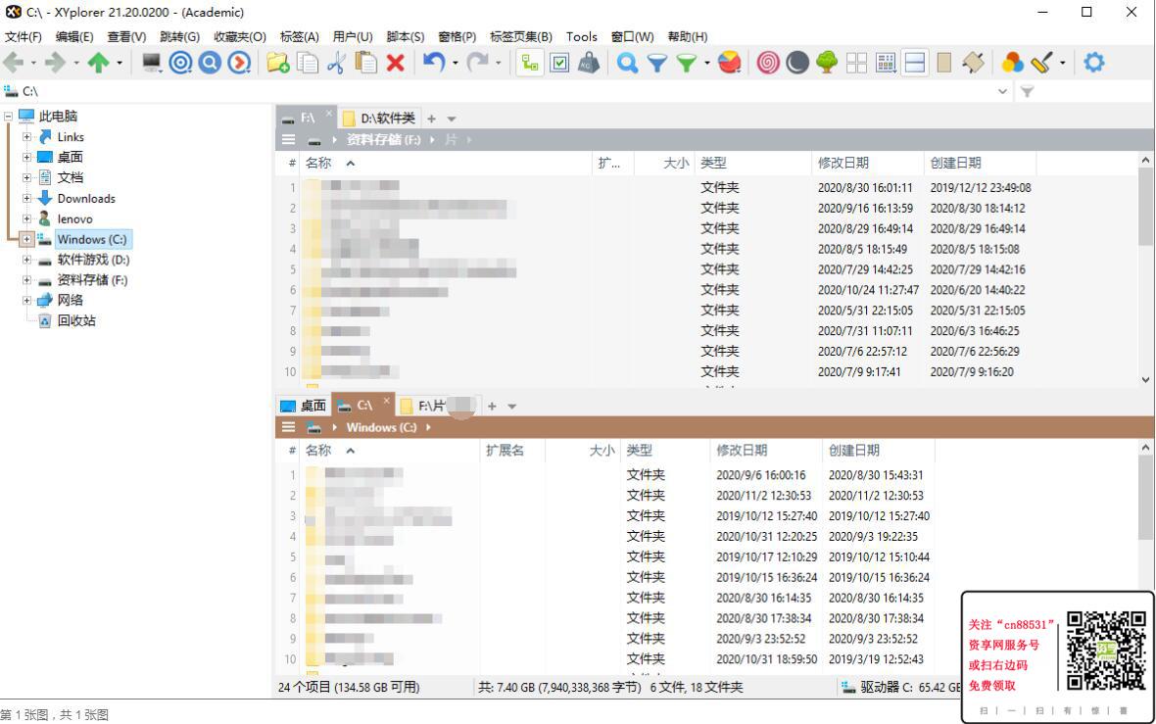Delete selected item with red X icon
Screen dimensions: 1156x724
(395, 63)
